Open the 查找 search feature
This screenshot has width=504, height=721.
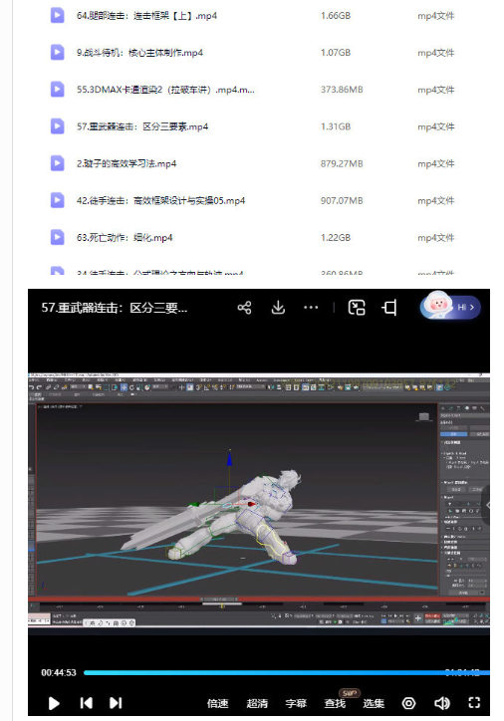[335, 703]
